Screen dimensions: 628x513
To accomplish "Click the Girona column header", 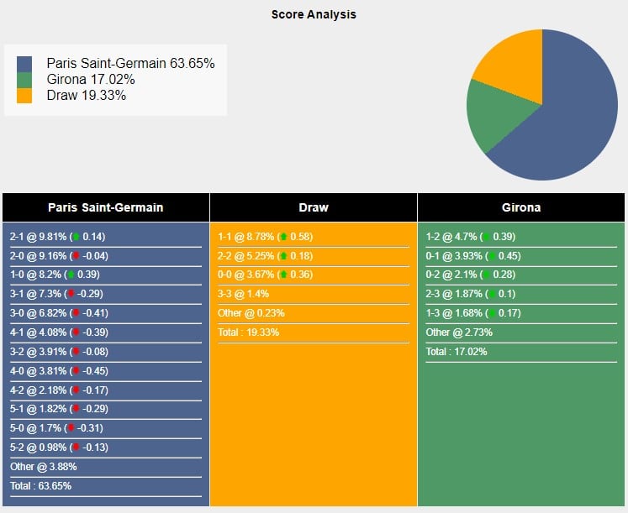I will (521, 207).
